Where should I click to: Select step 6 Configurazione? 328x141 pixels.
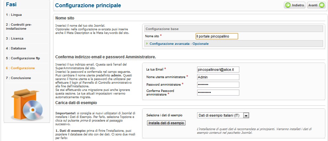pos(20,68)
